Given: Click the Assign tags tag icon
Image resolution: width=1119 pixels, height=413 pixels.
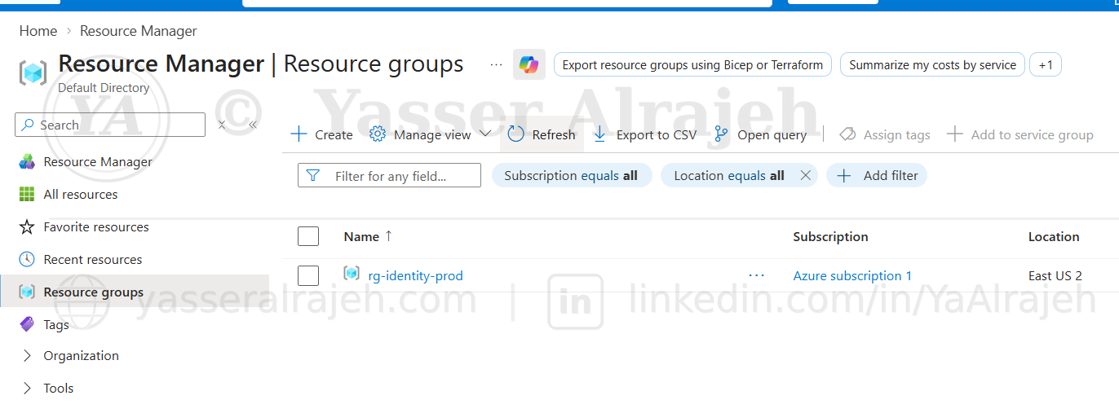Looking at the screenshot, I should pyautogui.click(x=847, y=134).
